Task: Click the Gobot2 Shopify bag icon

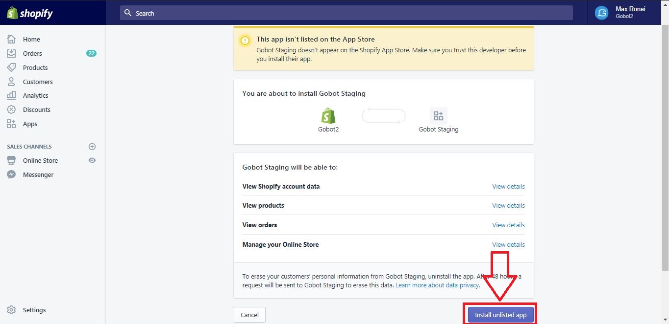Action: coord(328,116)
